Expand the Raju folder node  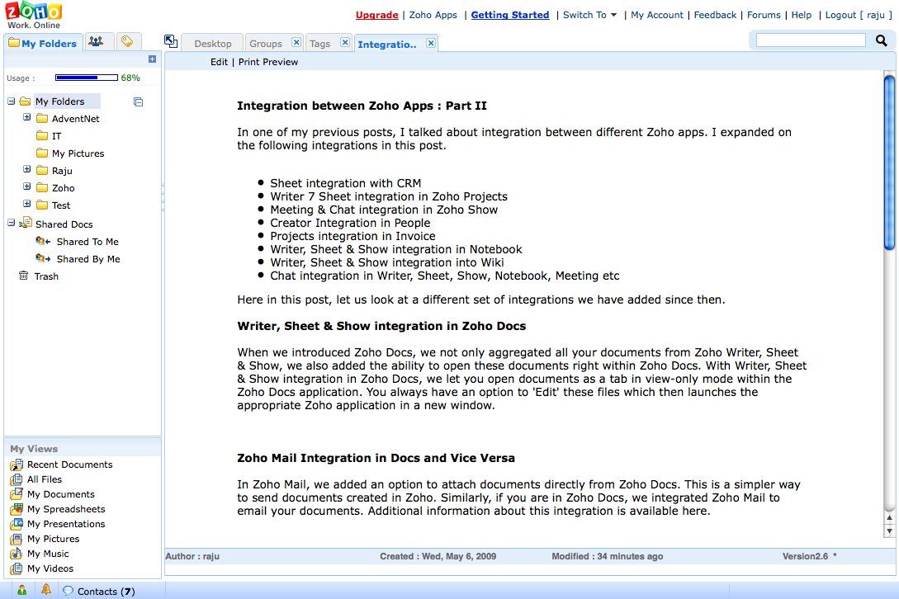pyautogui.click(x=27, y=170)
